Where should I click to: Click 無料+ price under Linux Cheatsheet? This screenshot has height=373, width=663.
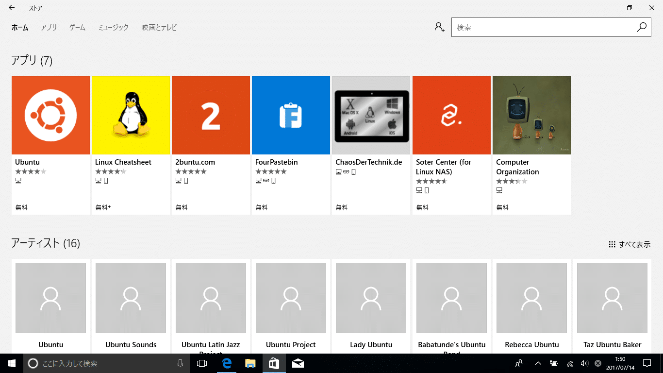pos(103,207)
